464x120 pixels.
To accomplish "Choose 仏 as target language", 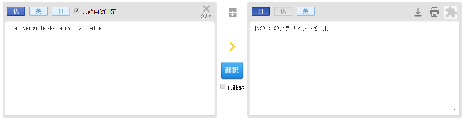I will point(283,11).
